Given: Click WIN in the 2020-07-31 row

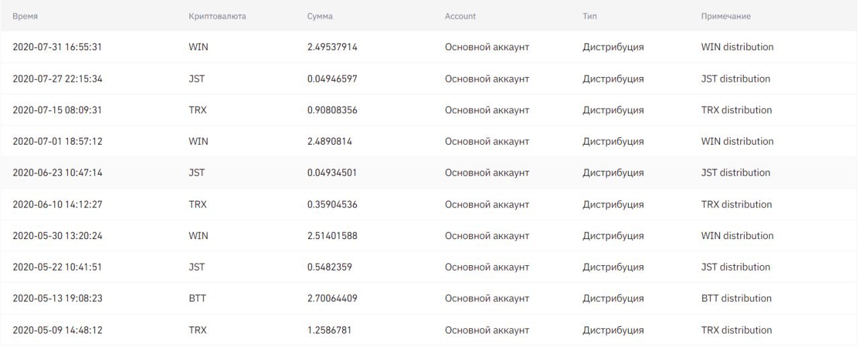Looking at the screenshot, I should (199, 48).
